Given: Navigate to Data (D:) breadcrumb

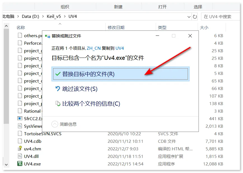Looking at the screenshot, I should pyautogui.click(x=30, y=16).
